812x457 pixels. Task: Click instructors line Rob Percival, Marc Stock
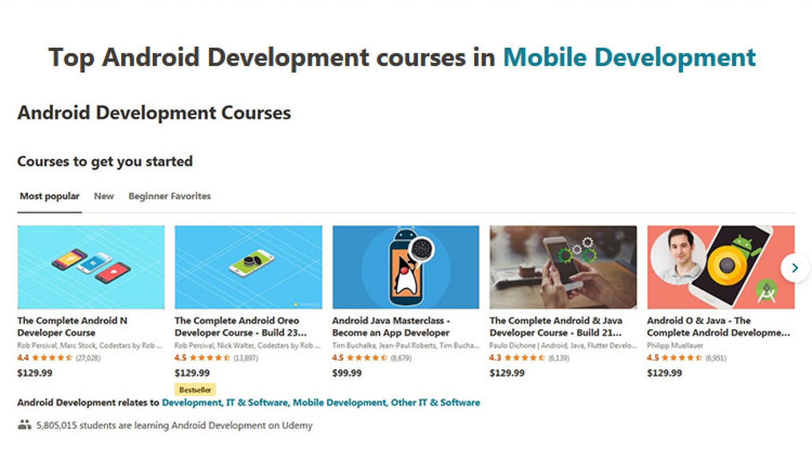coord(90,346)
